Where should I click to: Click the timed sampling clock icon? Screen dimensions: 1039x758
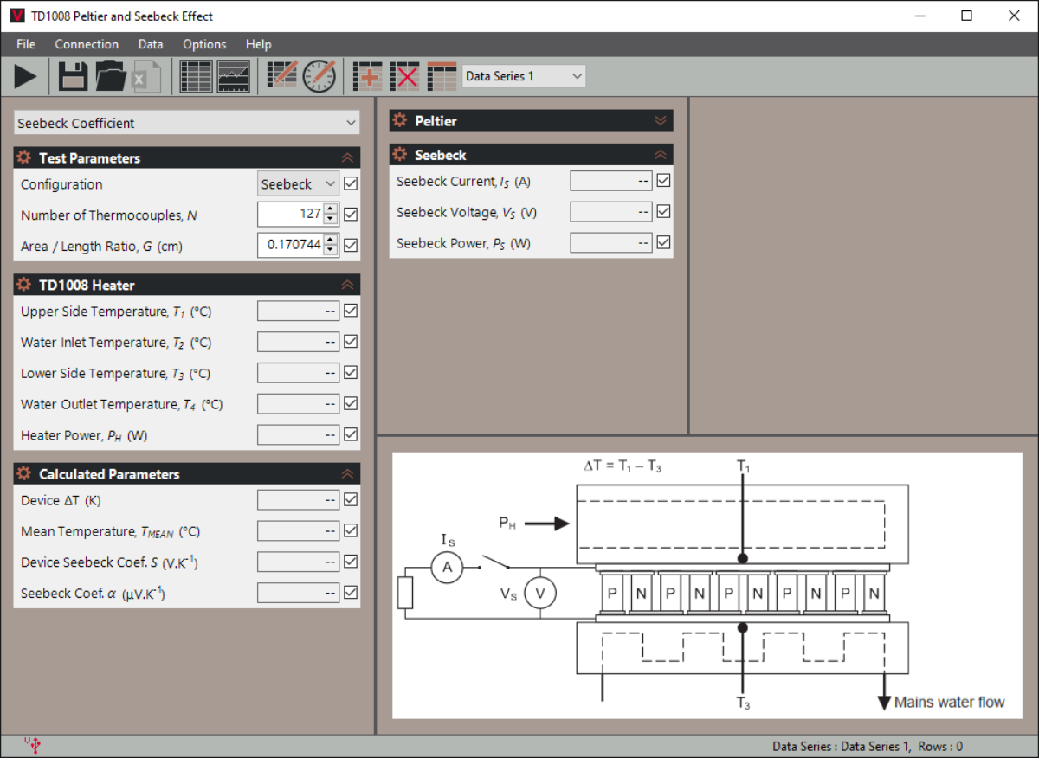[x=319, y=76]
